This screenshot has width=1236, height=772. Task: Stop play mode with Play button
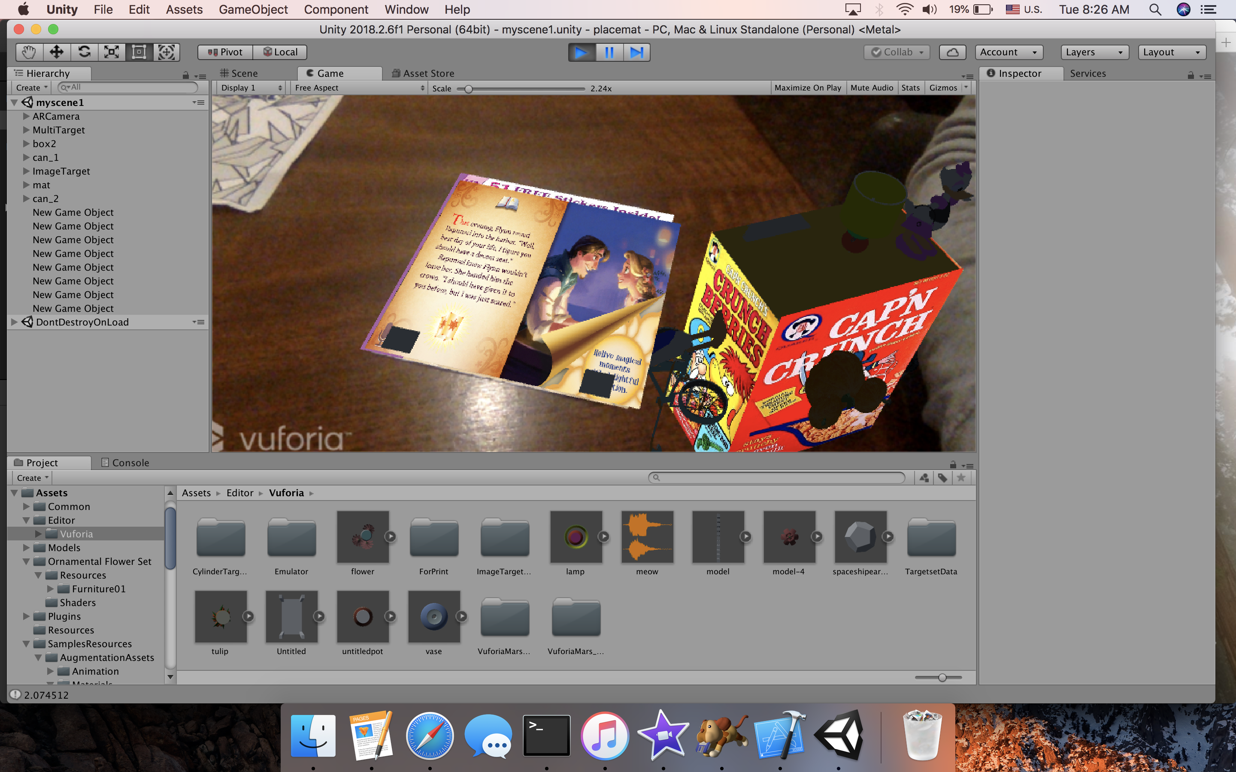click(582, 53)
